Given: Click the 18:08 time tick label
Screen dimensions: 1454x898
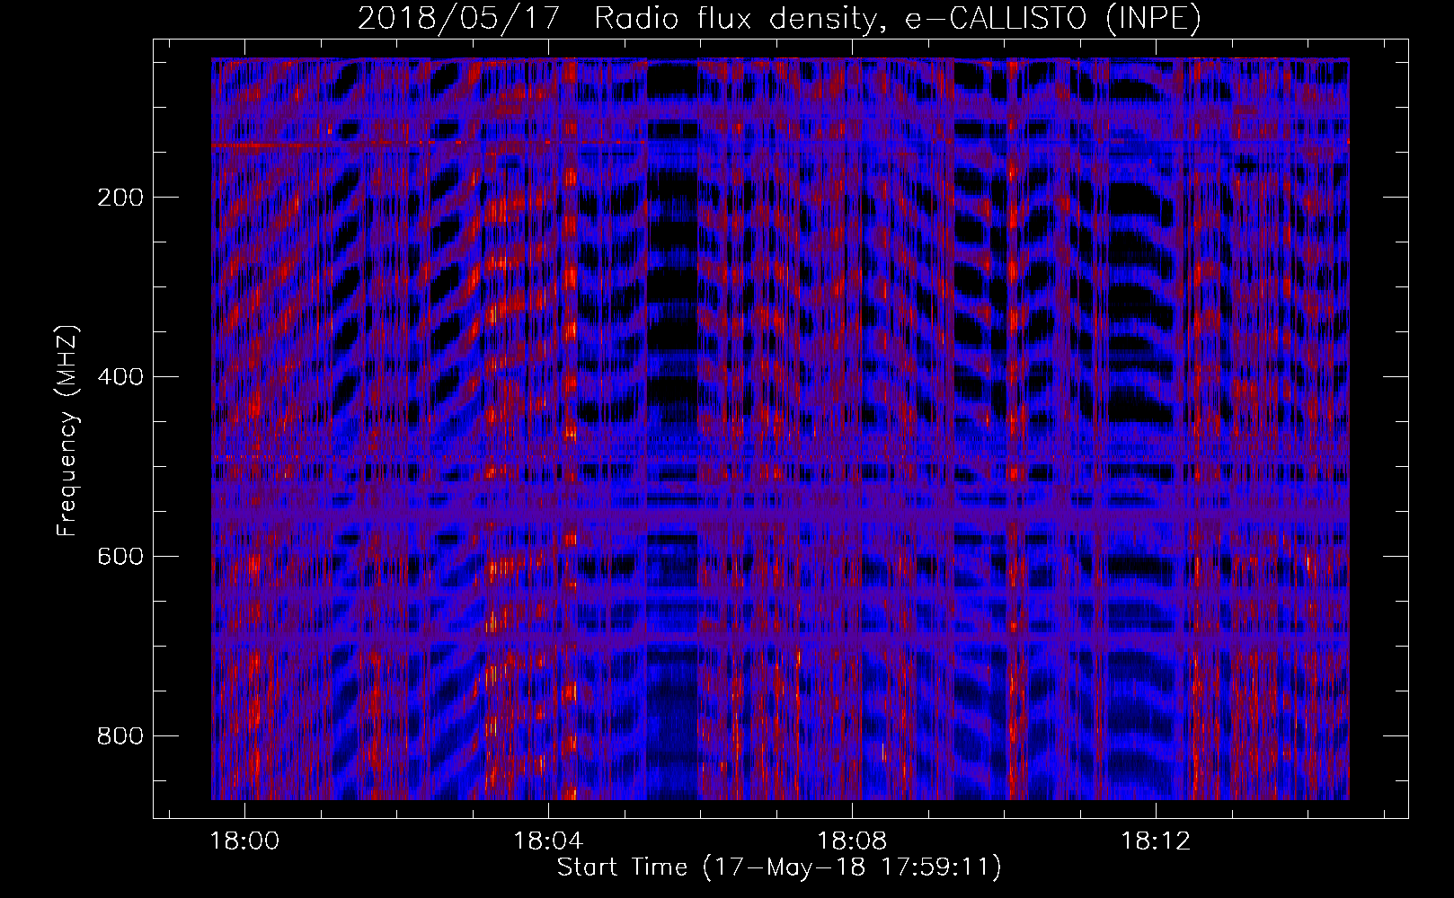Looking at the screenshot, I should pyautogui.click(x=852, y=841).
